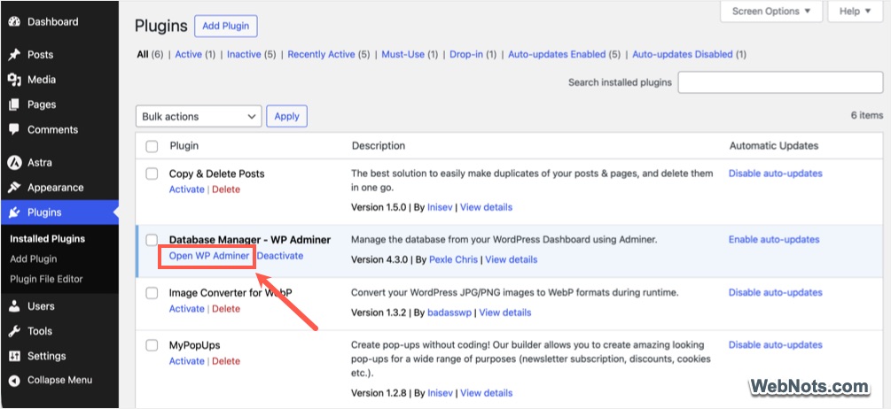Activate MyPopUps plugin
The height and width of the screenshot is (409, 891).
pos(186,361)
